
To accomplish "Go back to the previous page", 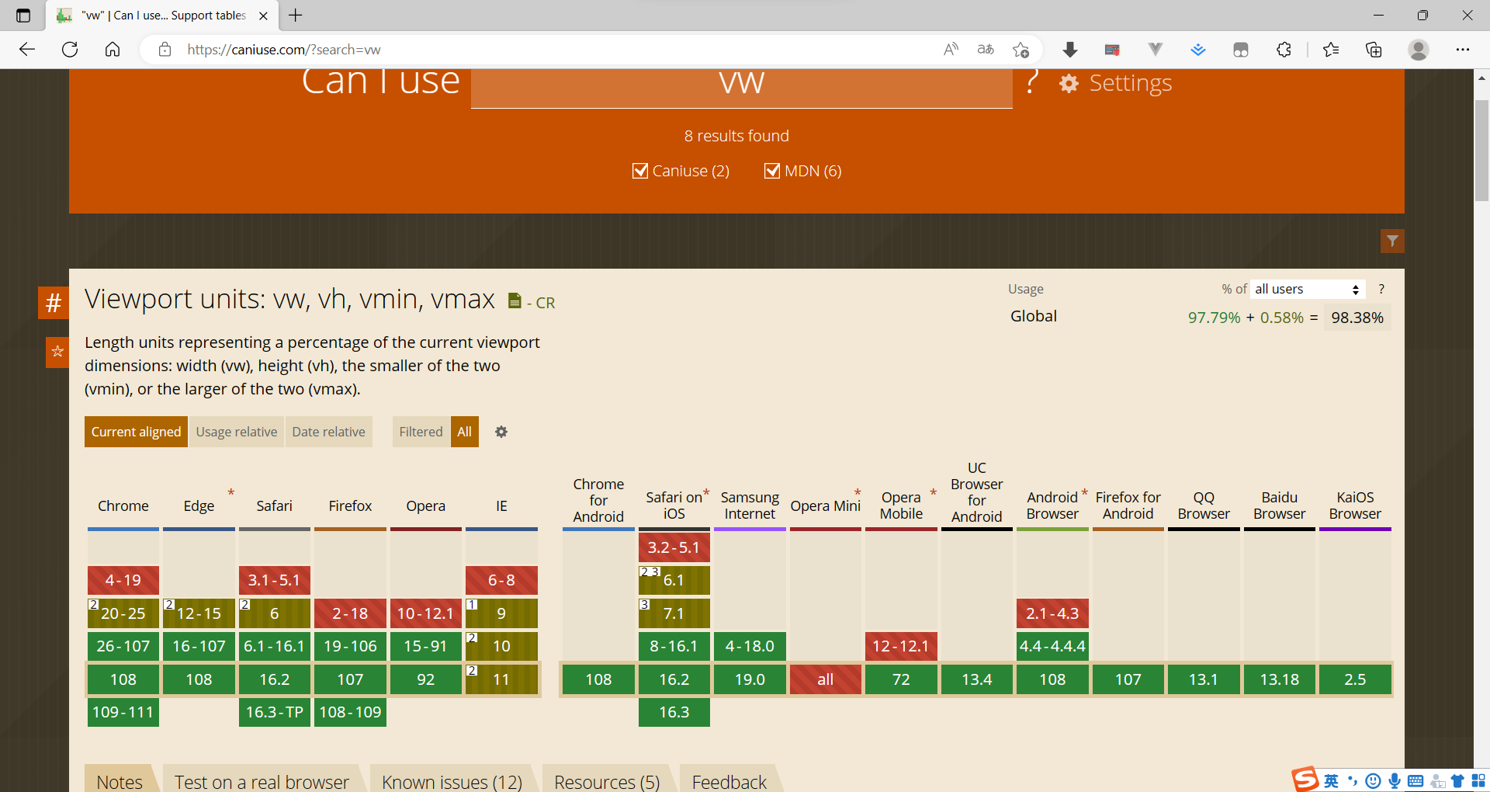I will pyautogui.click(x=27, y=50).
